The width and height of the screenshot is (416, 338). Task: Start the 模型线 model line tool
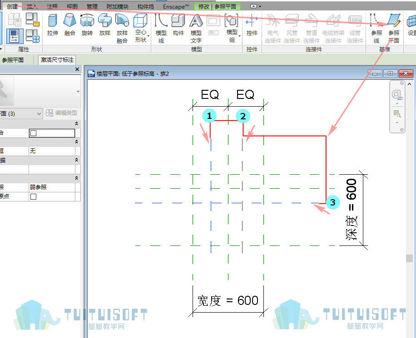point(161,29)
